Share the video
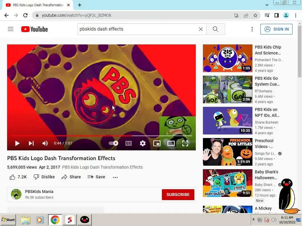 (x=71, y=177)
